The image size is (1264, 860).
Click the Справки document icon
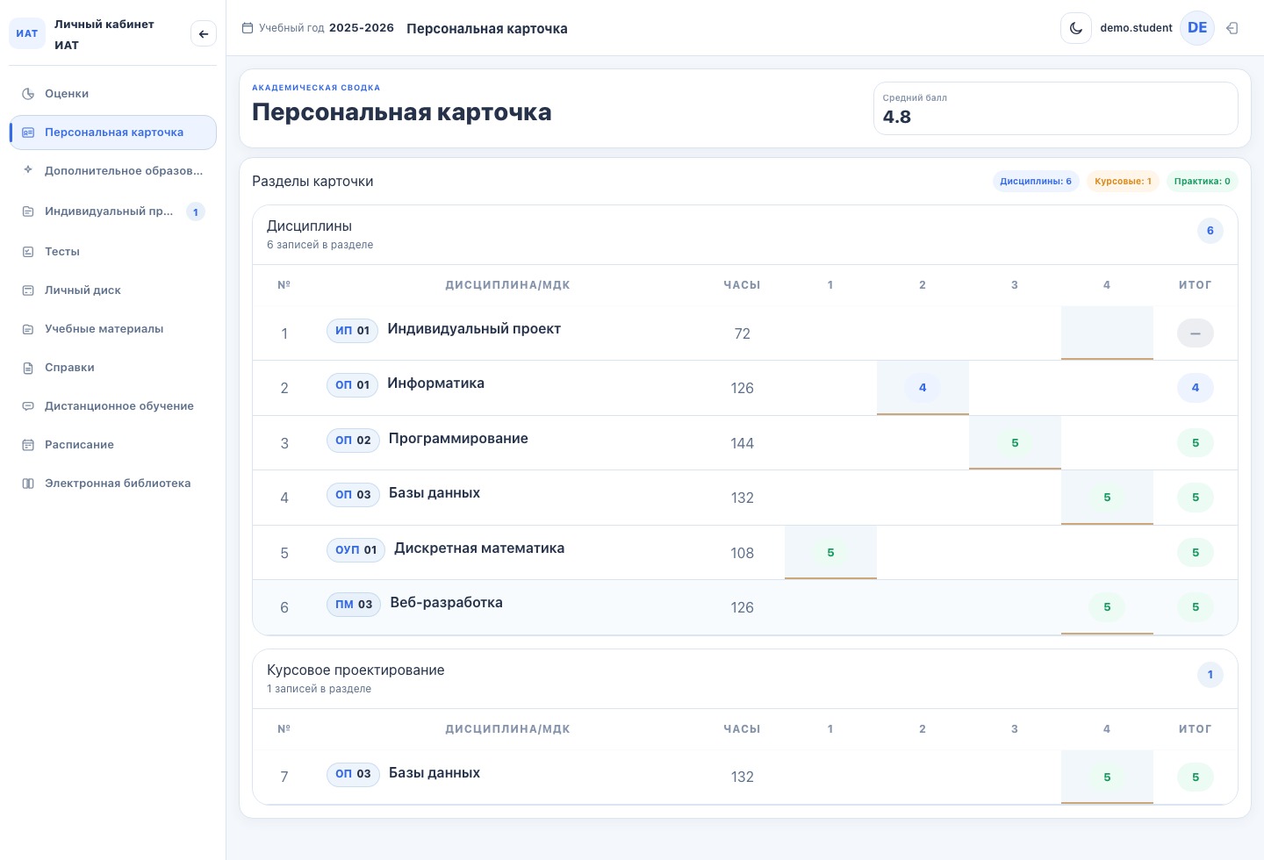(x=28, y=368)
